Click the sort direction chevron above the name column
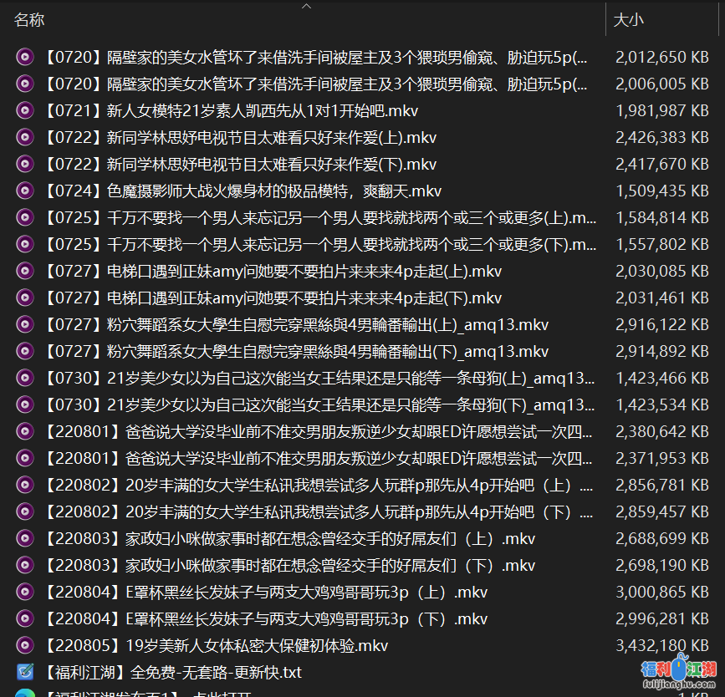Image resolution: width=725 pixels, height=697 pixels. [x=306, y=7]
